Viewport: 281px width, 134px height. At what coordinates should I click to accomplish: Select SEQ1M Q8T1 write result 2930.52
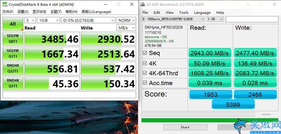pyautogui.click(x=109, y=39)
